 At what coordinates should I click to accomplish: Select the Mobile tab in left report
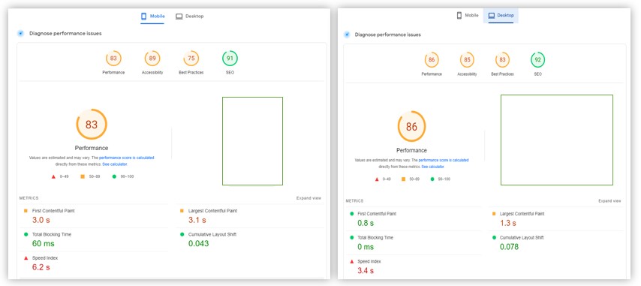click(152, 17)
